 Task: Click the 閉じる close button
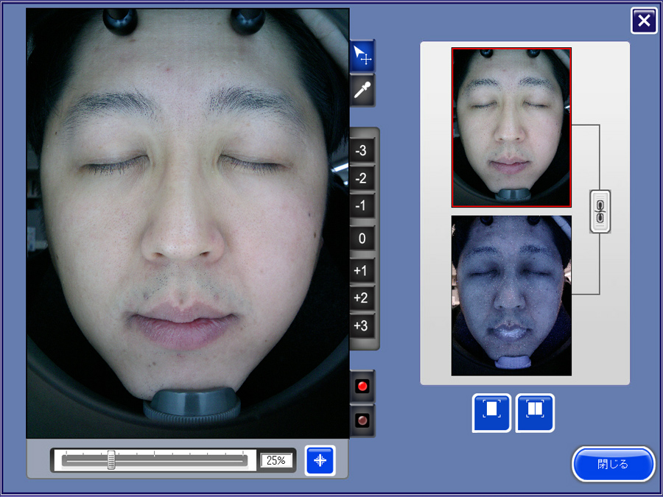(x=613, y=464)
